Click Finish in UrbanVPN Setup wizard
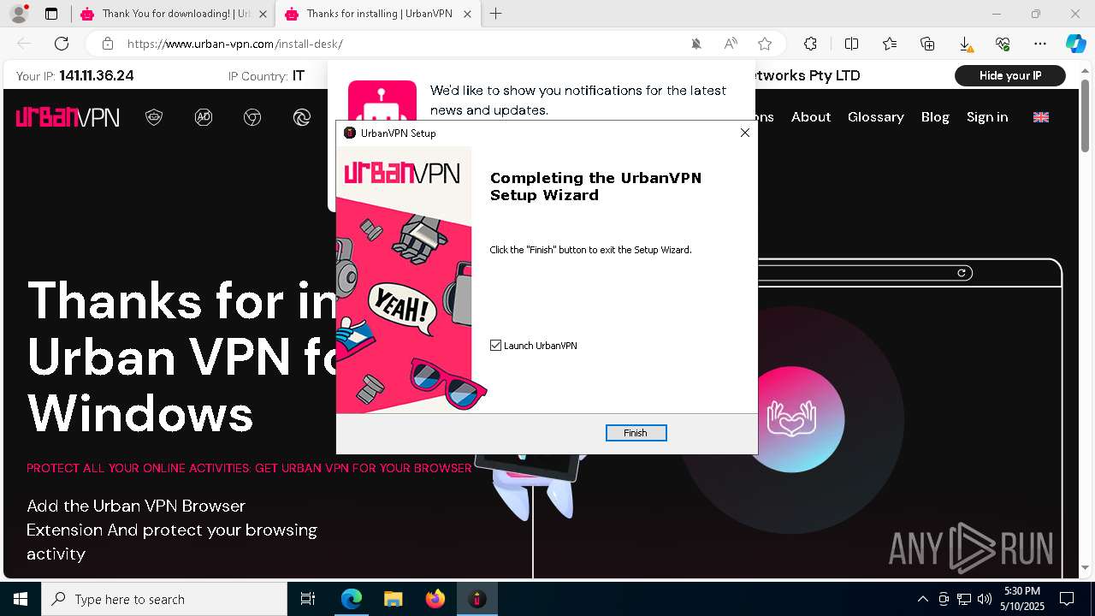 pos(636,433)
